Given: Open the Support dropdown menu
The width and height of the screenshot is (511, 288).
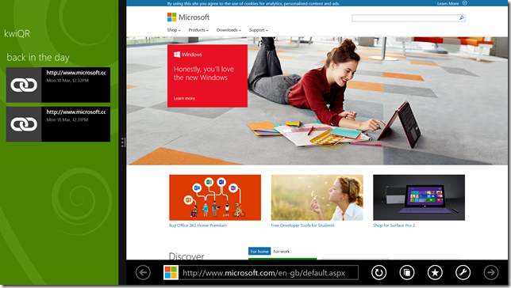Looking at the screenshot, I should tap(259, 30).
